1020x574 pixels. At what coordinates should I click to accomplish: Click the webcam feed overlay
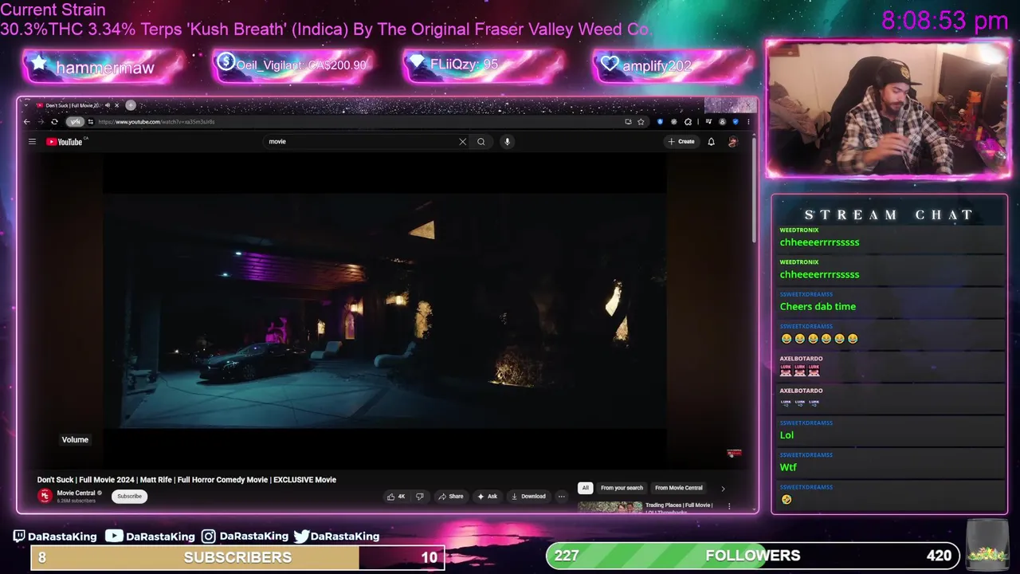click(x=888, y=109)
